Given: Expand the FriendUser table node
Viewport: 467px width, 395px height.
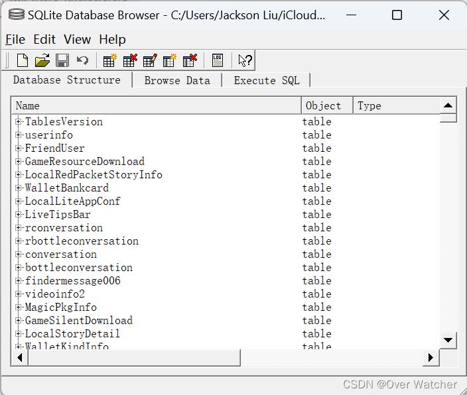Looking at the screenshot, I should click(x=18, y=148).
